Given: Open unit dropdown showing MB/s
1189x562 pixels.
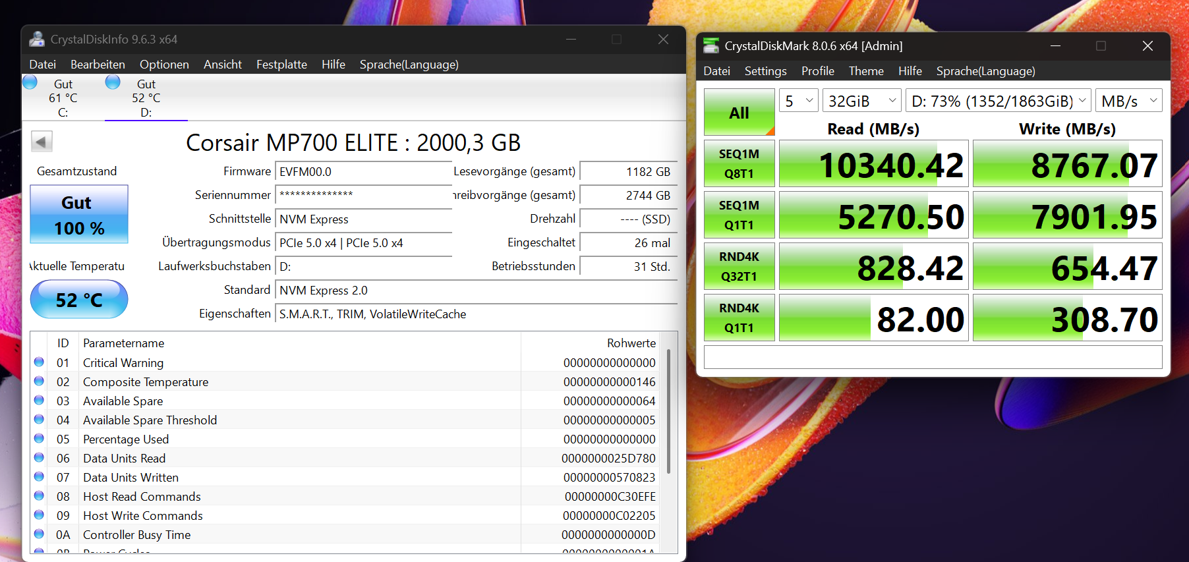Looking at the screenshot, I should coord(1129,101).
